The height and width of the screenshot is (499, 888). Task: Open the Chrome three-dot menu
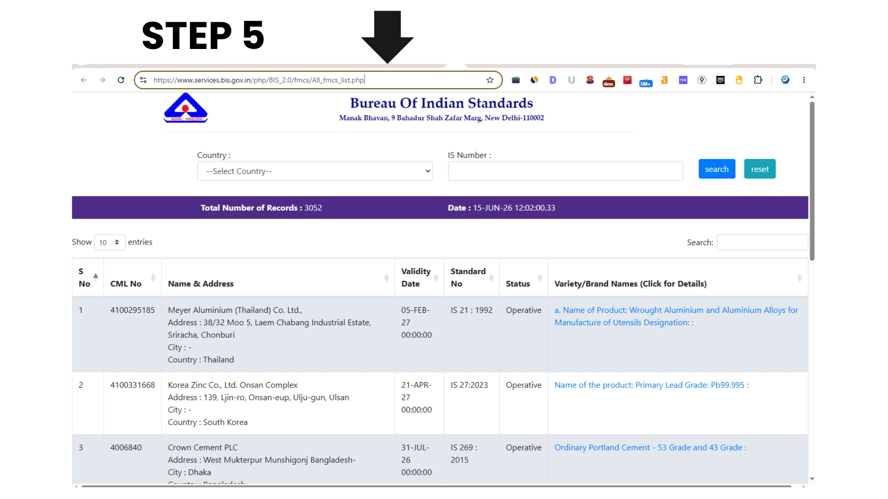(804, 80)
